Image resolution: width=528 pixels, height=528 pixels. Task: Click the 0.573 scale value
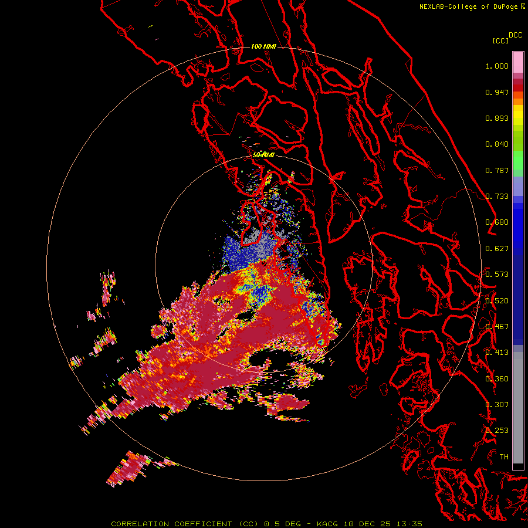pyautogui.click(x=497, y=274)
